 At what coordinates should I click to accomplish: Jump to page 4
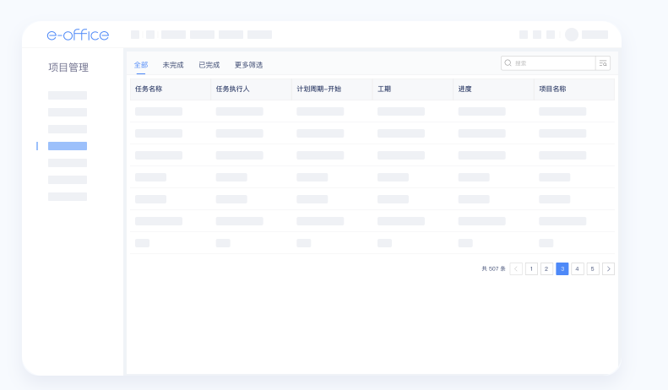point(578,268)
